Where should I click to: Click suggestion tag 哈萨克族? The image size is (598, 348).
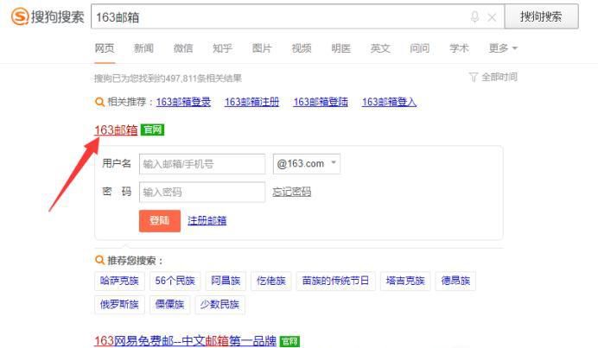coord(119,281)
